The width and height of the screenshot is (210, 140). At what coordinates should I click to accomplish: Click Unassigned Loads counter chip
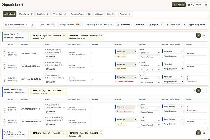[x=70, y=25]
